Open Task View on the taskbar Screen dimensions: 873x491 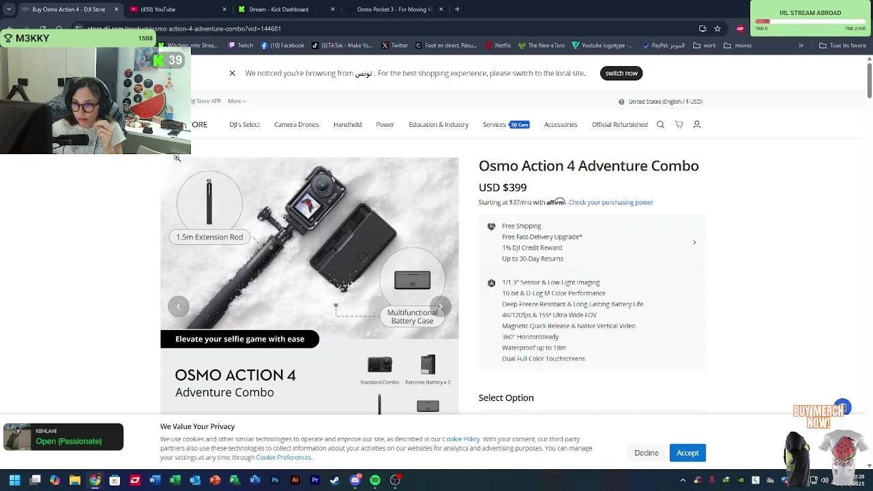pos(35,480)
